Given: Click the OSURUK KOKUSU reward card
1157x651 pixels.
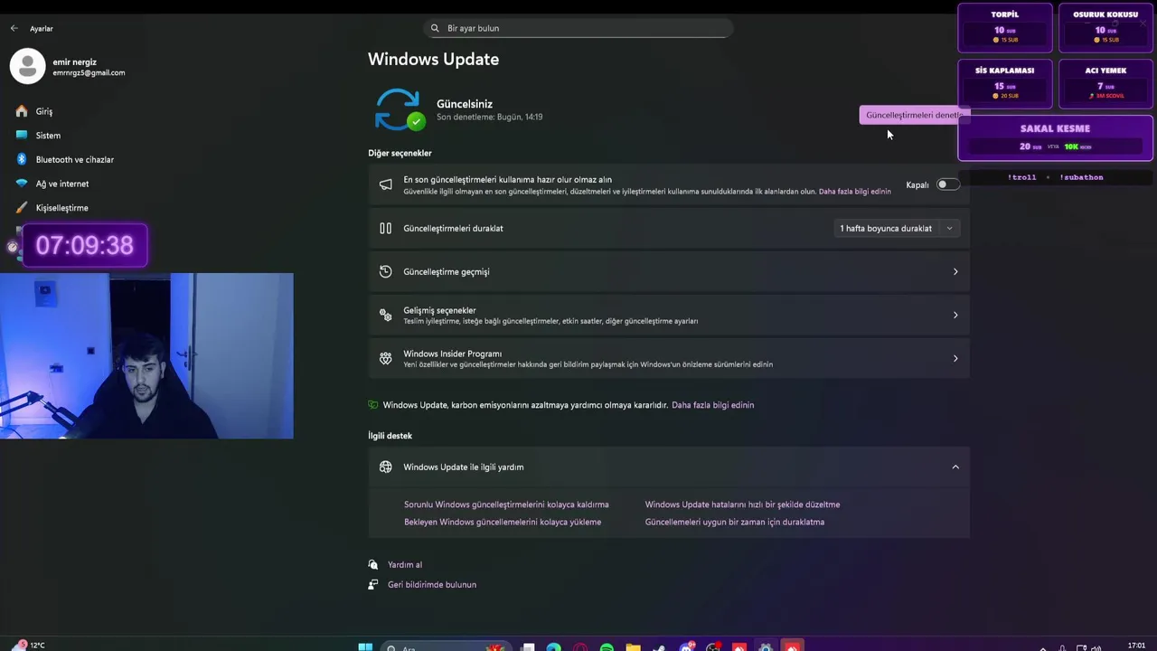Looking at the screenshot, I should pos(1105,27).
